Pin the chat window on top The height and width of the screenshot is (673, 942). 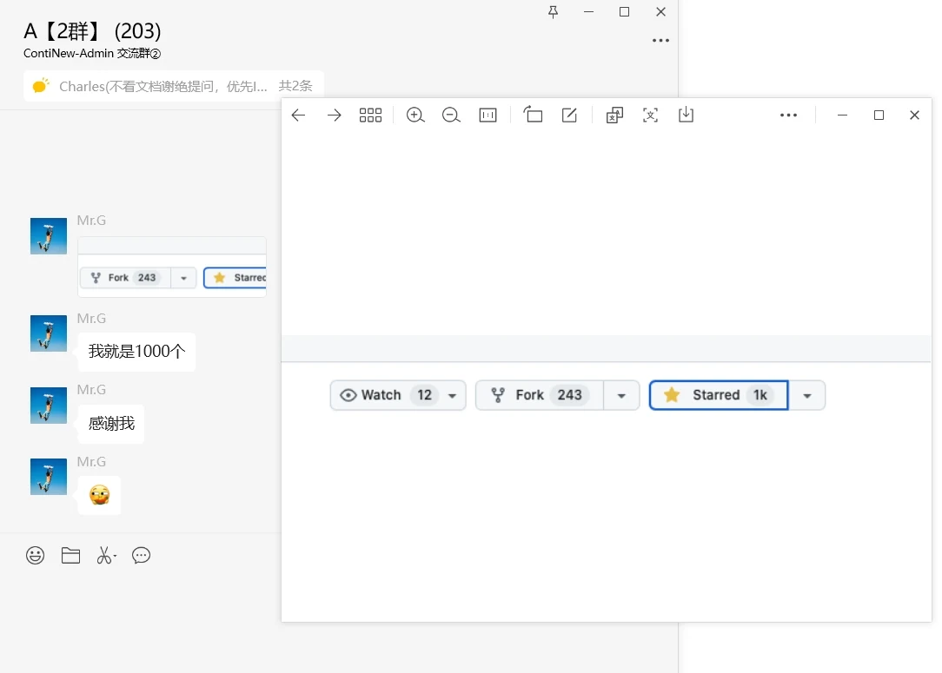[554, 12]
